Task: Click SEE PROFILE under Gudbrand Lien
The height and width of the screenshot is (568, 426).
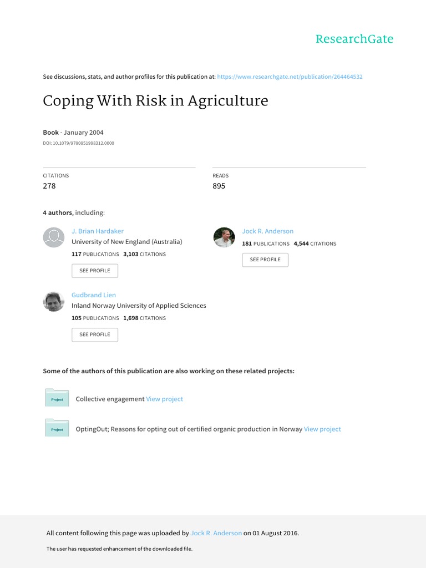Action: pos(95,334)
